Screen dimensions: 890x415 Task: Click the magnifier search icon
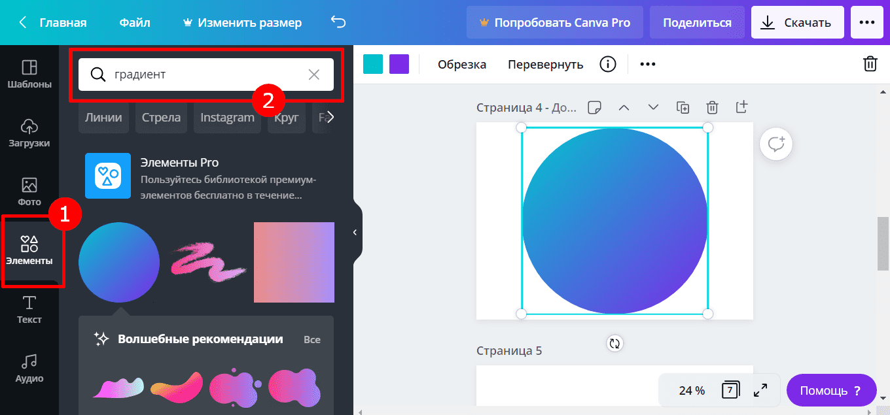click(98, 75)
